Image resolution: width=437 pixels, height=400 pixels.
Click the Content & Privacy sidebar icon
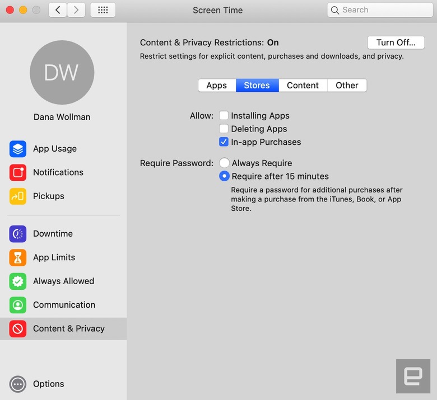18,329
